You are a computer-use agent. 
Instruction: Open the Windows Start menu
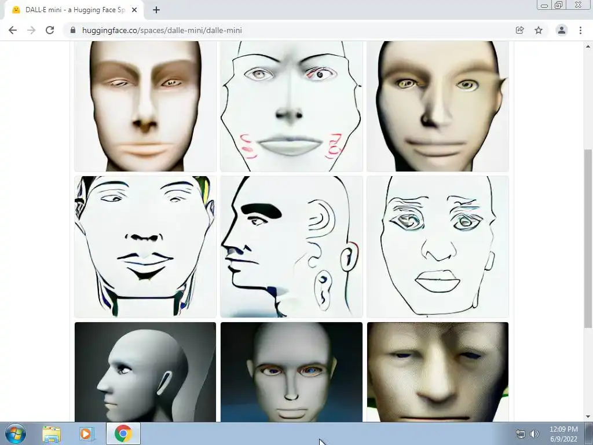15,433
